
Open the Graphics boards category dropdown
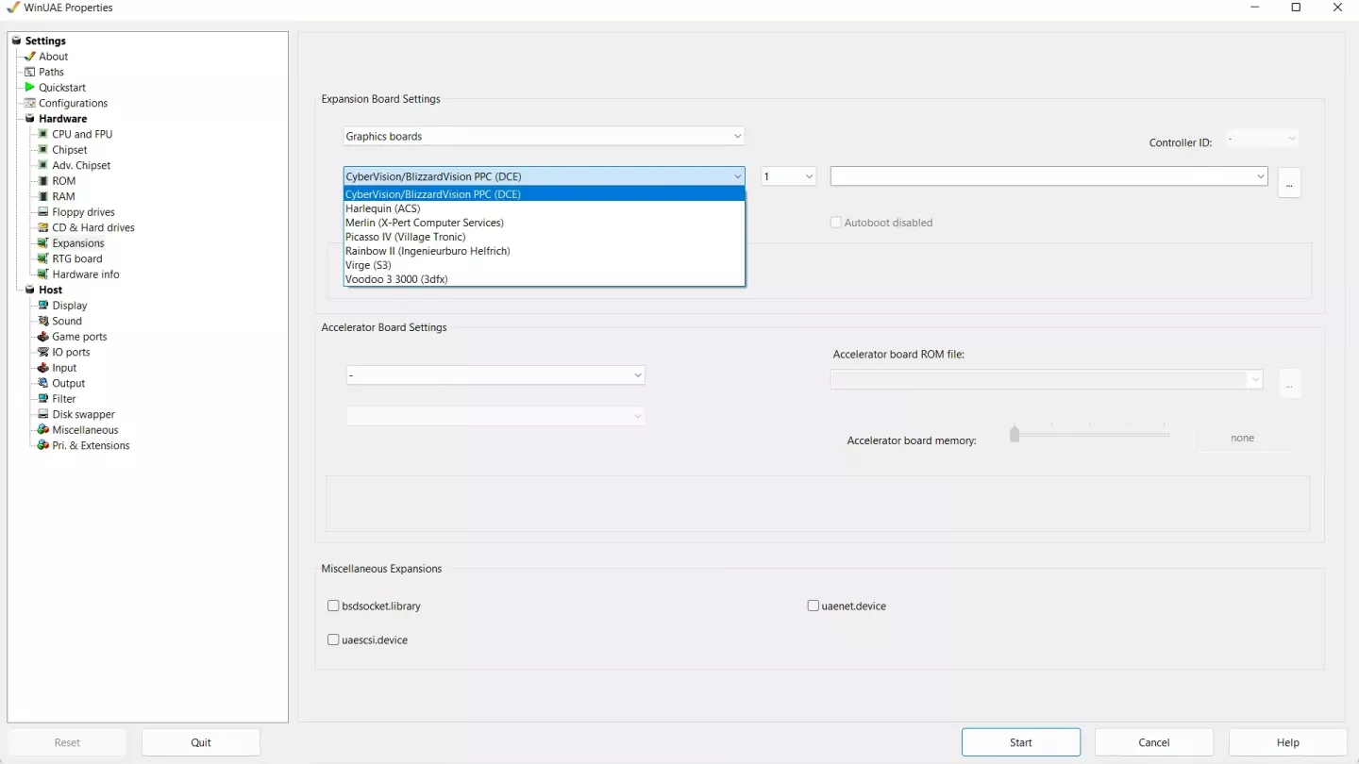click(x=544, y=137)
